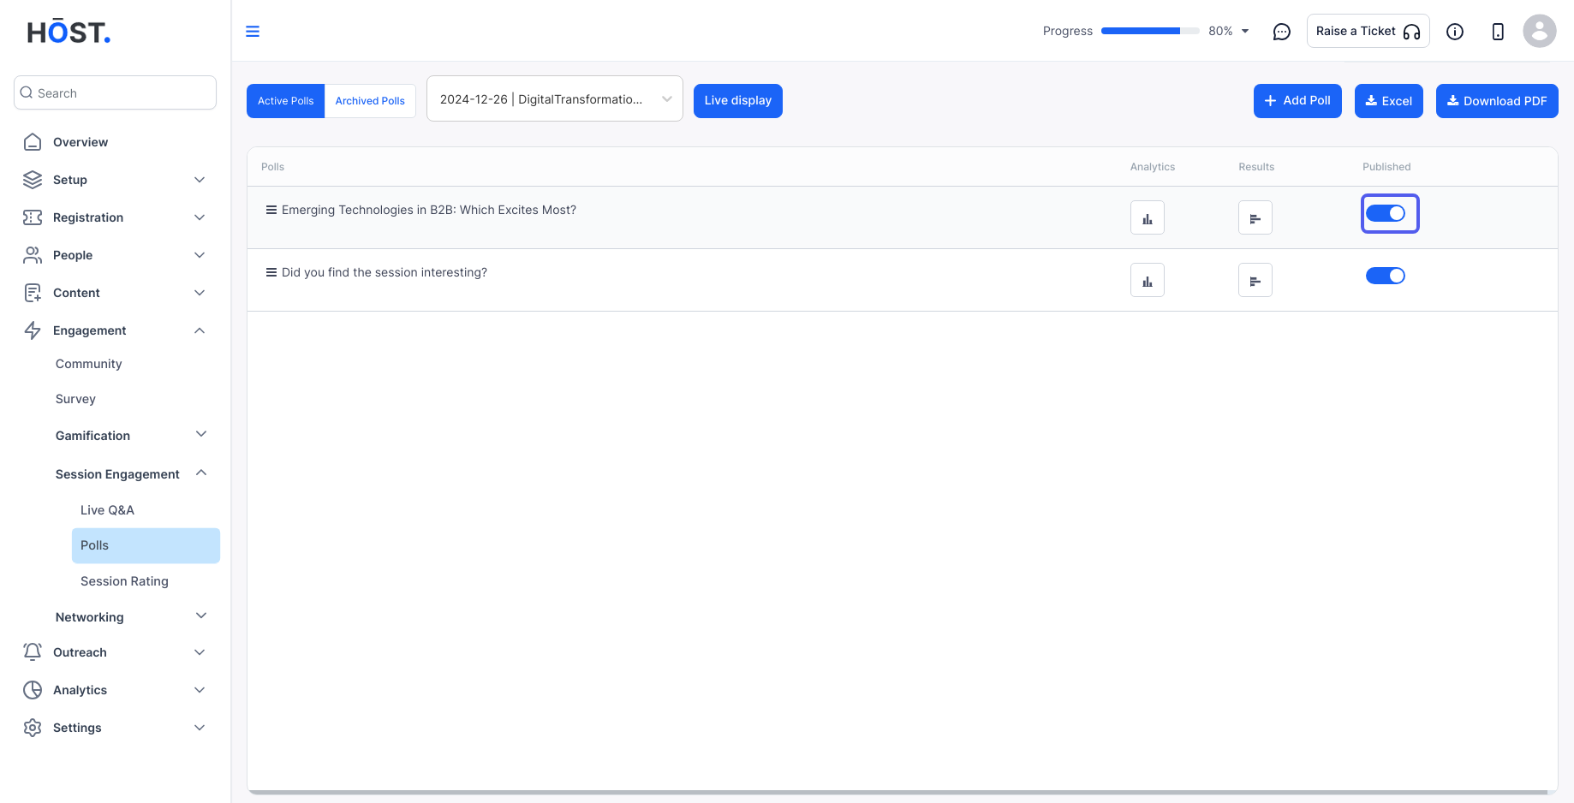The image size is (1574, 803).
Task: Click the Registration ticket icon
Action: pos(33,217)
